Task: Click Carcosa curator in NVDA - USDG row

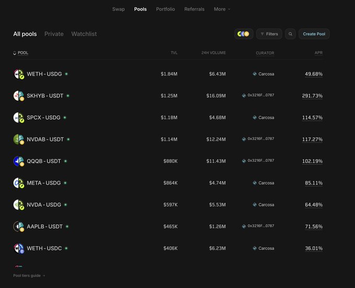Action: click(266, 205)
